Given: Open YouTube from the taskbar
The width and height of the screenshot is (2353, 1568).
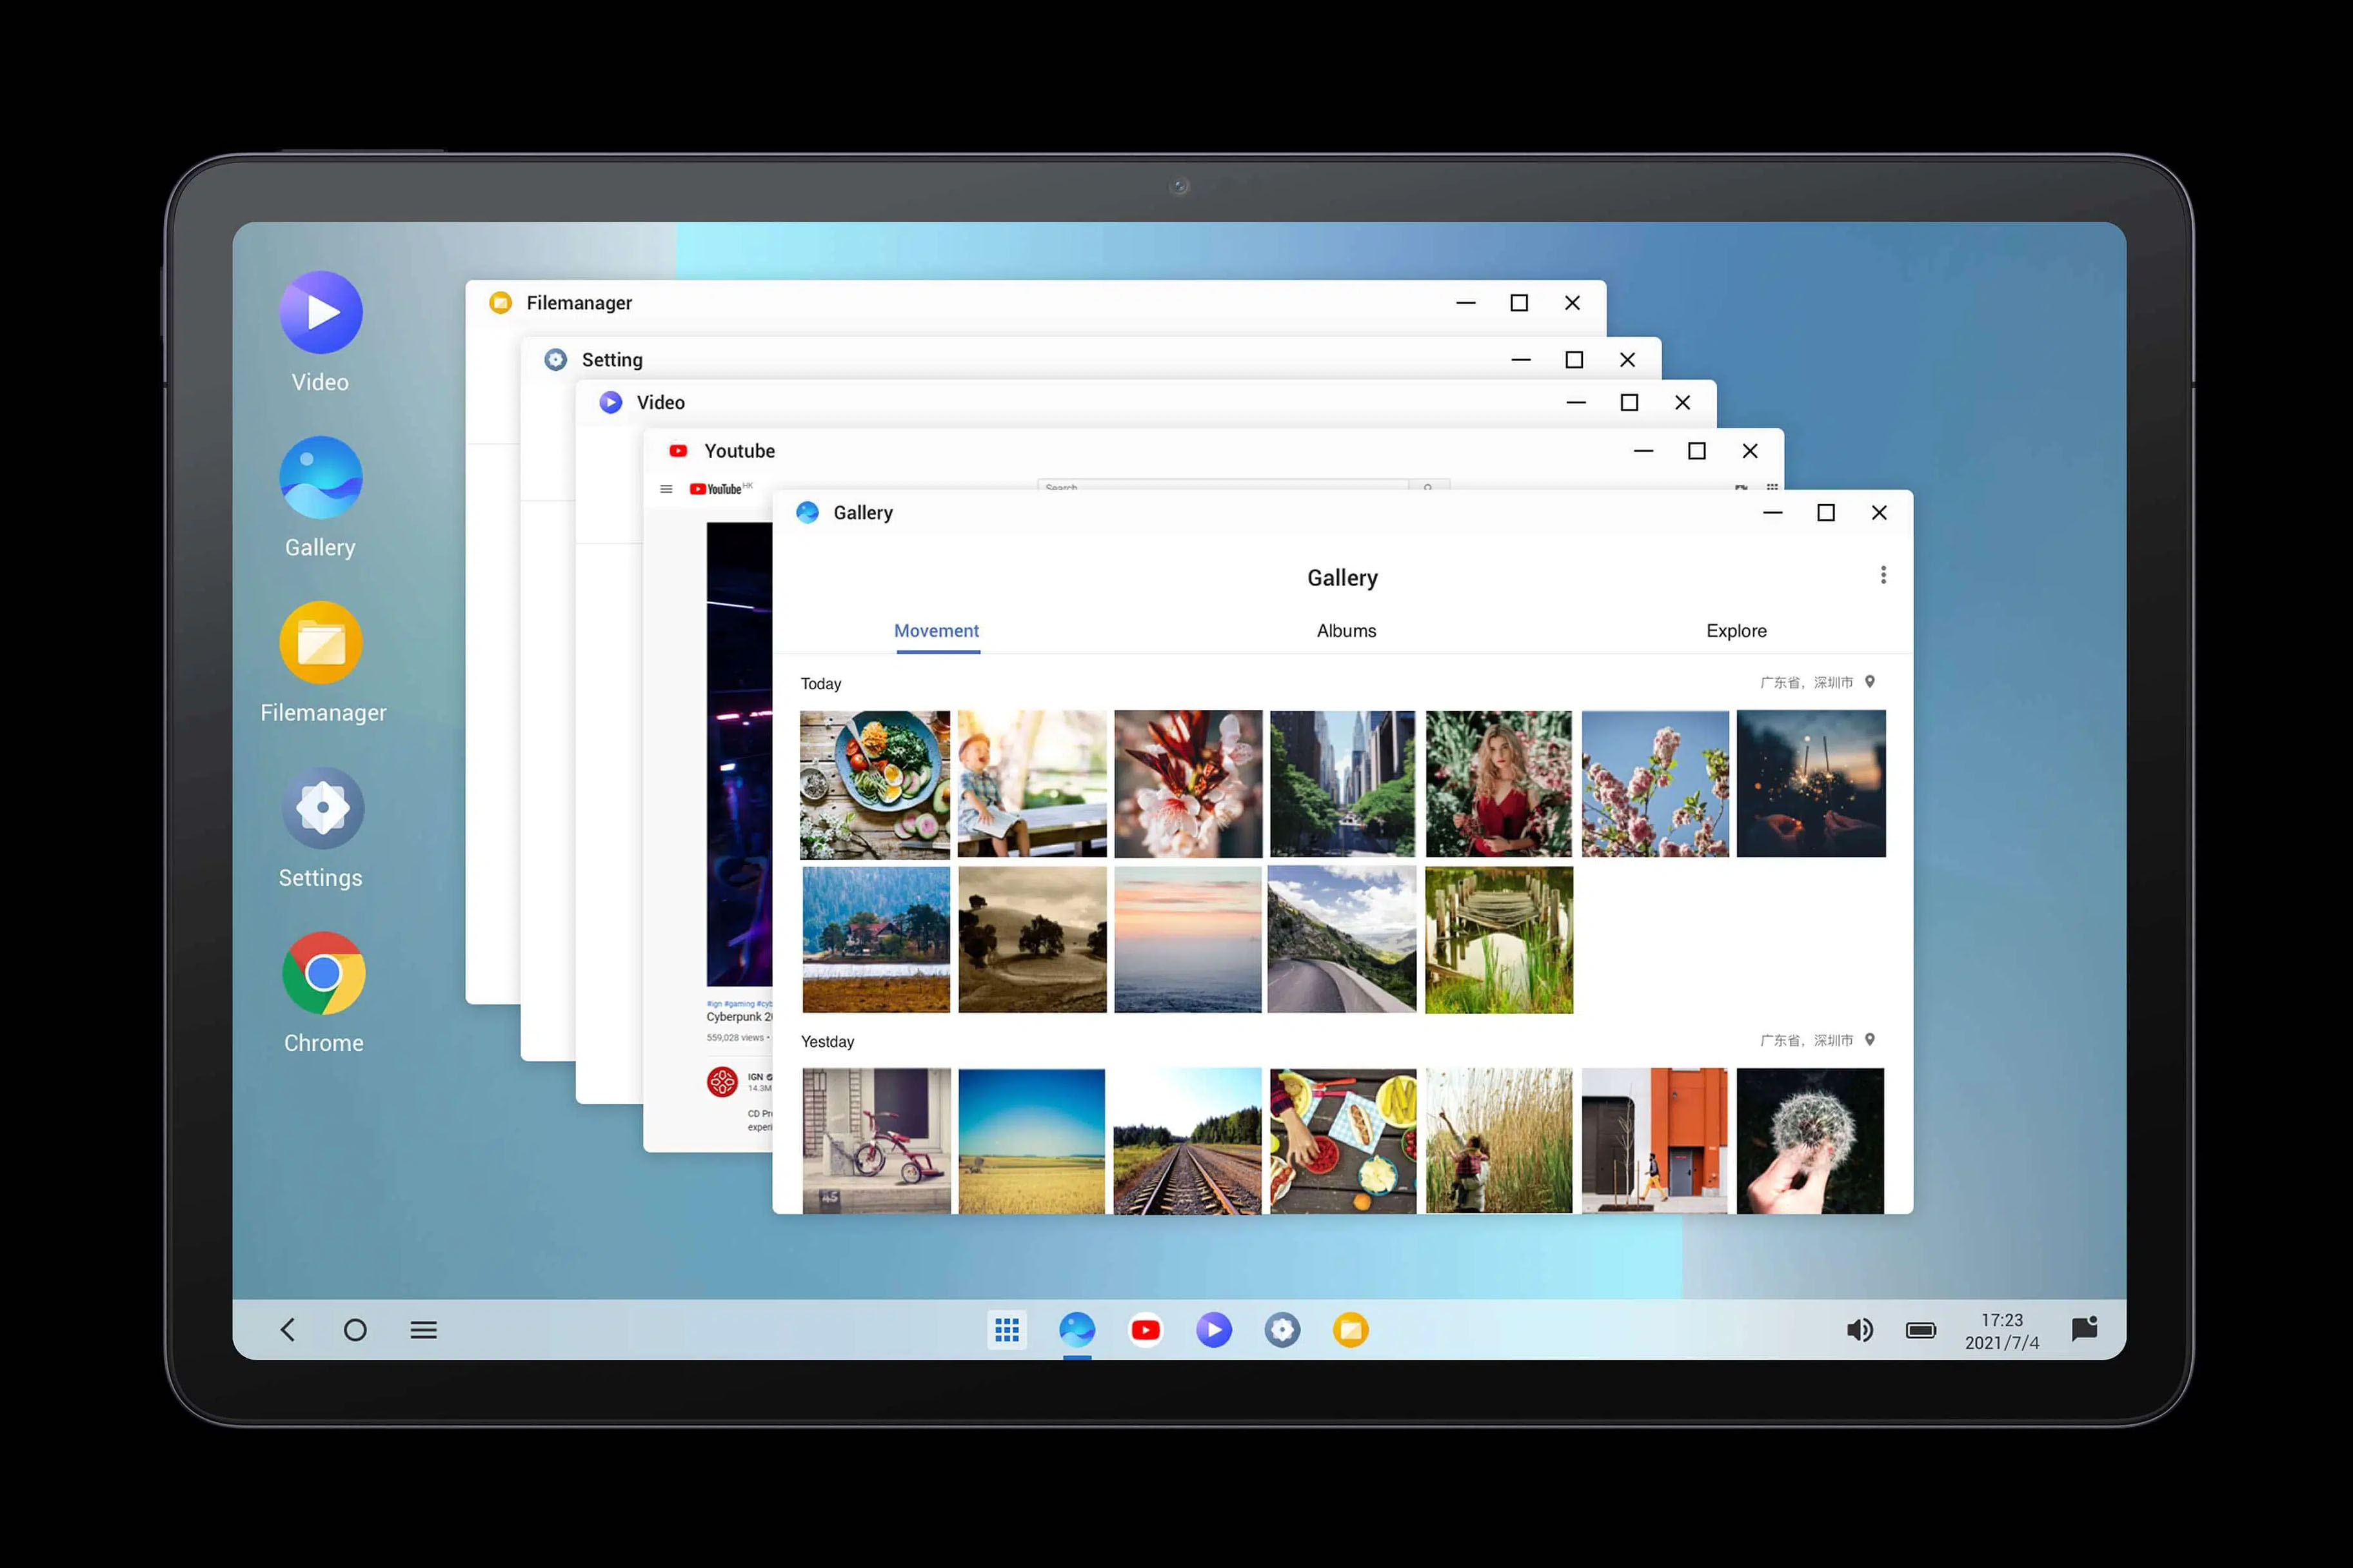Looking at the screenshot, I should pyautogui.click(x=1144, y=1330).
